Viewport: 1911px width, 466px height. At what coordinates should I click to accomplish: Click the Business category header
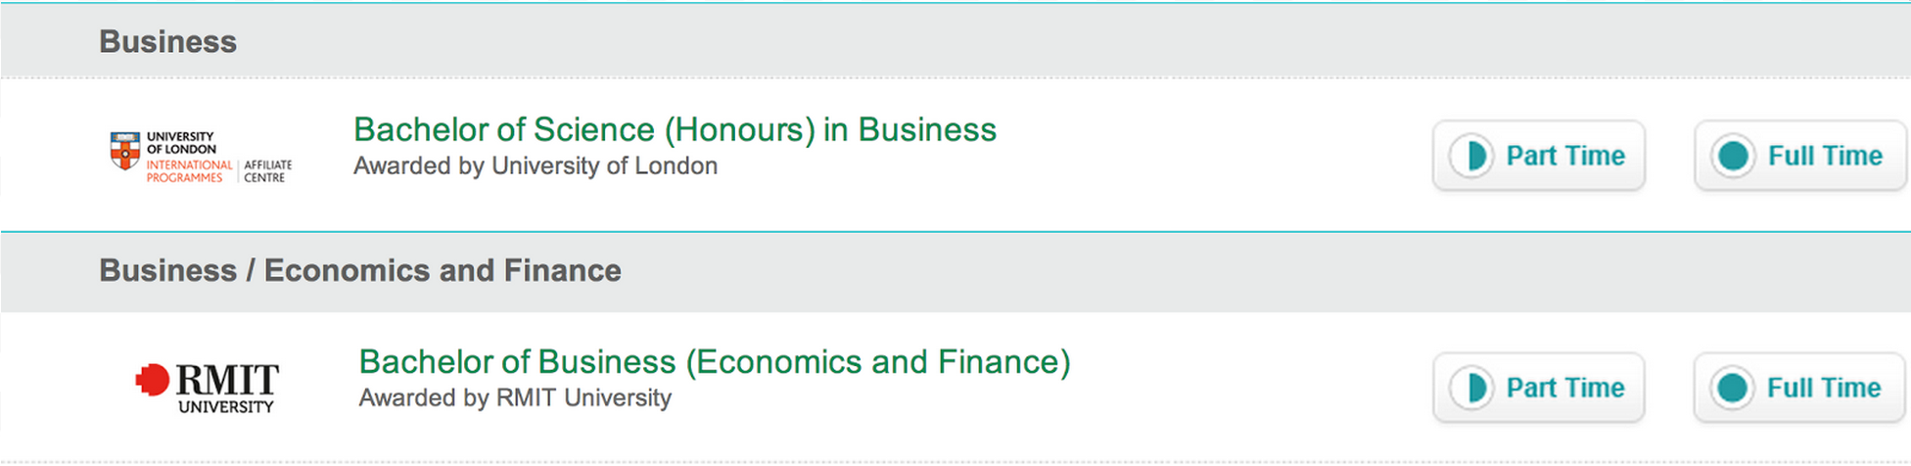coord(167,41)
